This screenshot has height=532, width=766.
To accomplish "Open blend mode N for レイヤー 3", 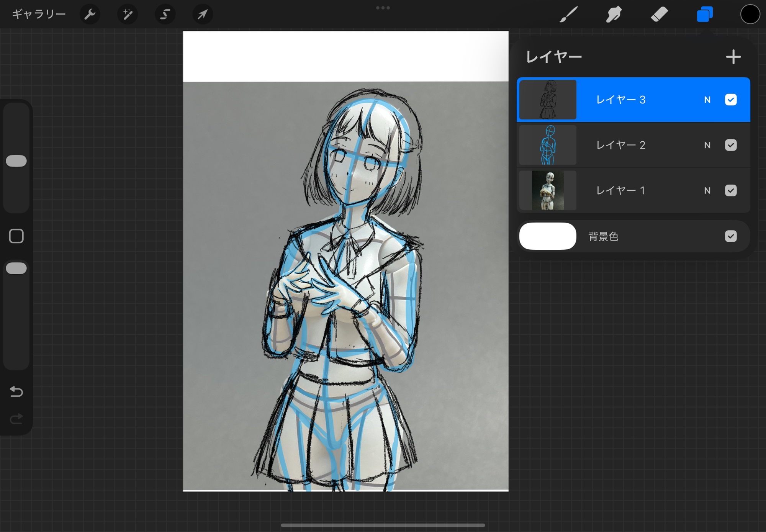I will pos(707,100).
